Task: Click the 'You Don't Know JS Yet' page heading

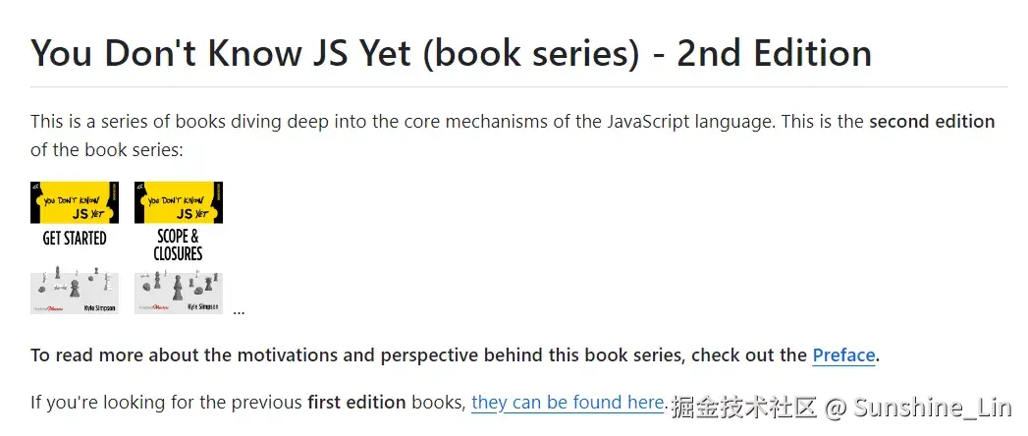Action: point(451,53)
